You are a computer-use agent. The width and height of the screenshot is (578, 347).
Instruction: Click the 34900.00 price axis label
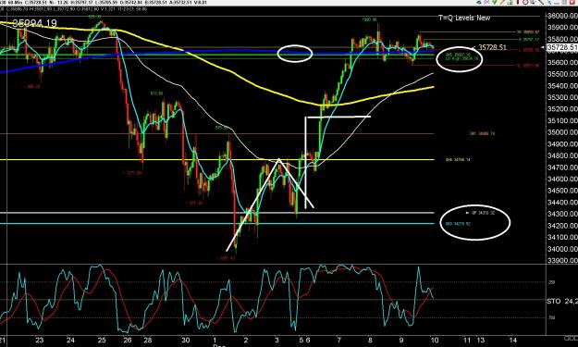pos(563,144)
